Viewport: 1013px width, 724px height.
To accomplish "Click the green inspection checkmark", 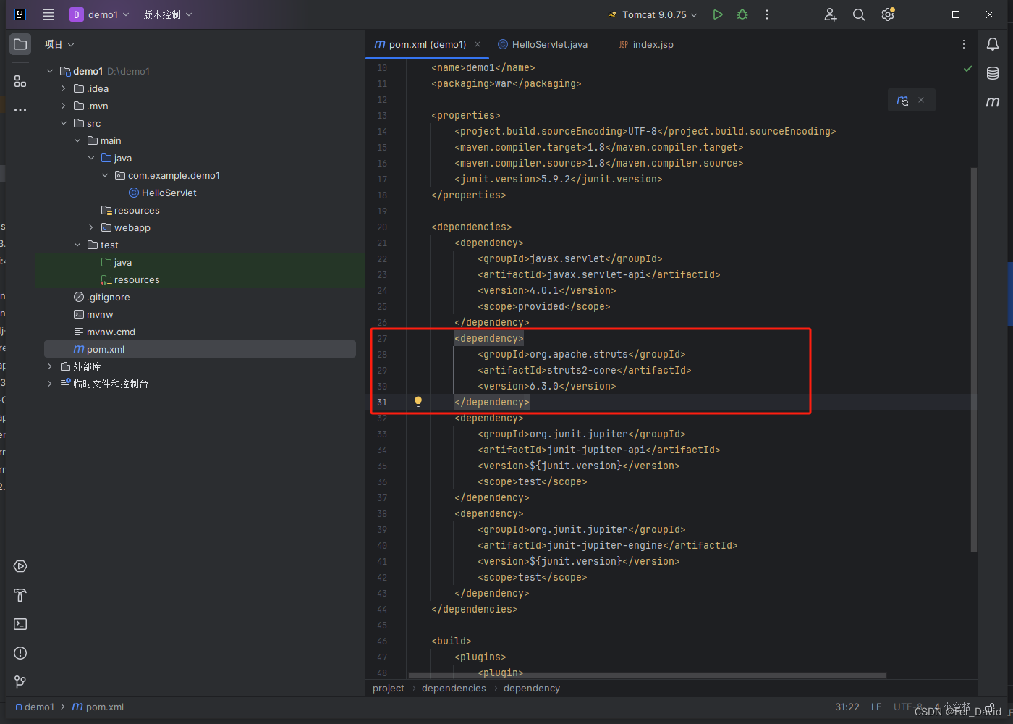I will tap(967, 68).
